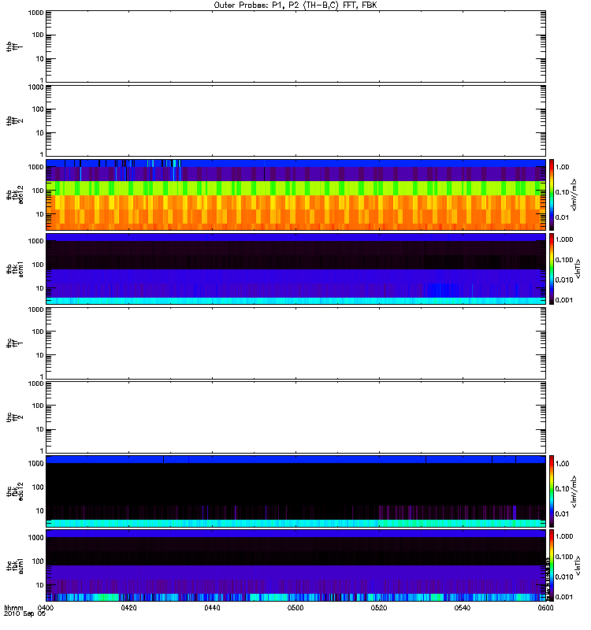
Task: Click the 1.000 value on thc scm1 color bar
Action: click(x=564, y=536)
